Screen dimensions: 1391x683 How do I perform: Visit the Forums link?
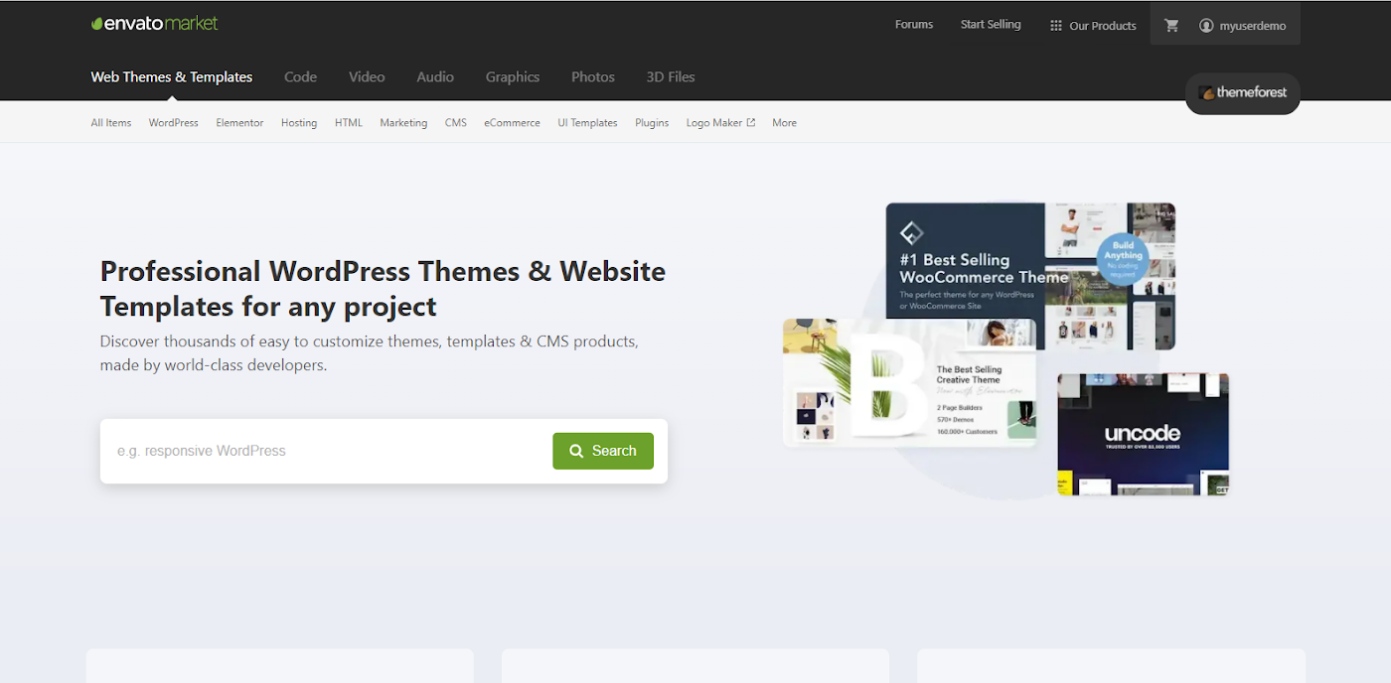point(914,25)
